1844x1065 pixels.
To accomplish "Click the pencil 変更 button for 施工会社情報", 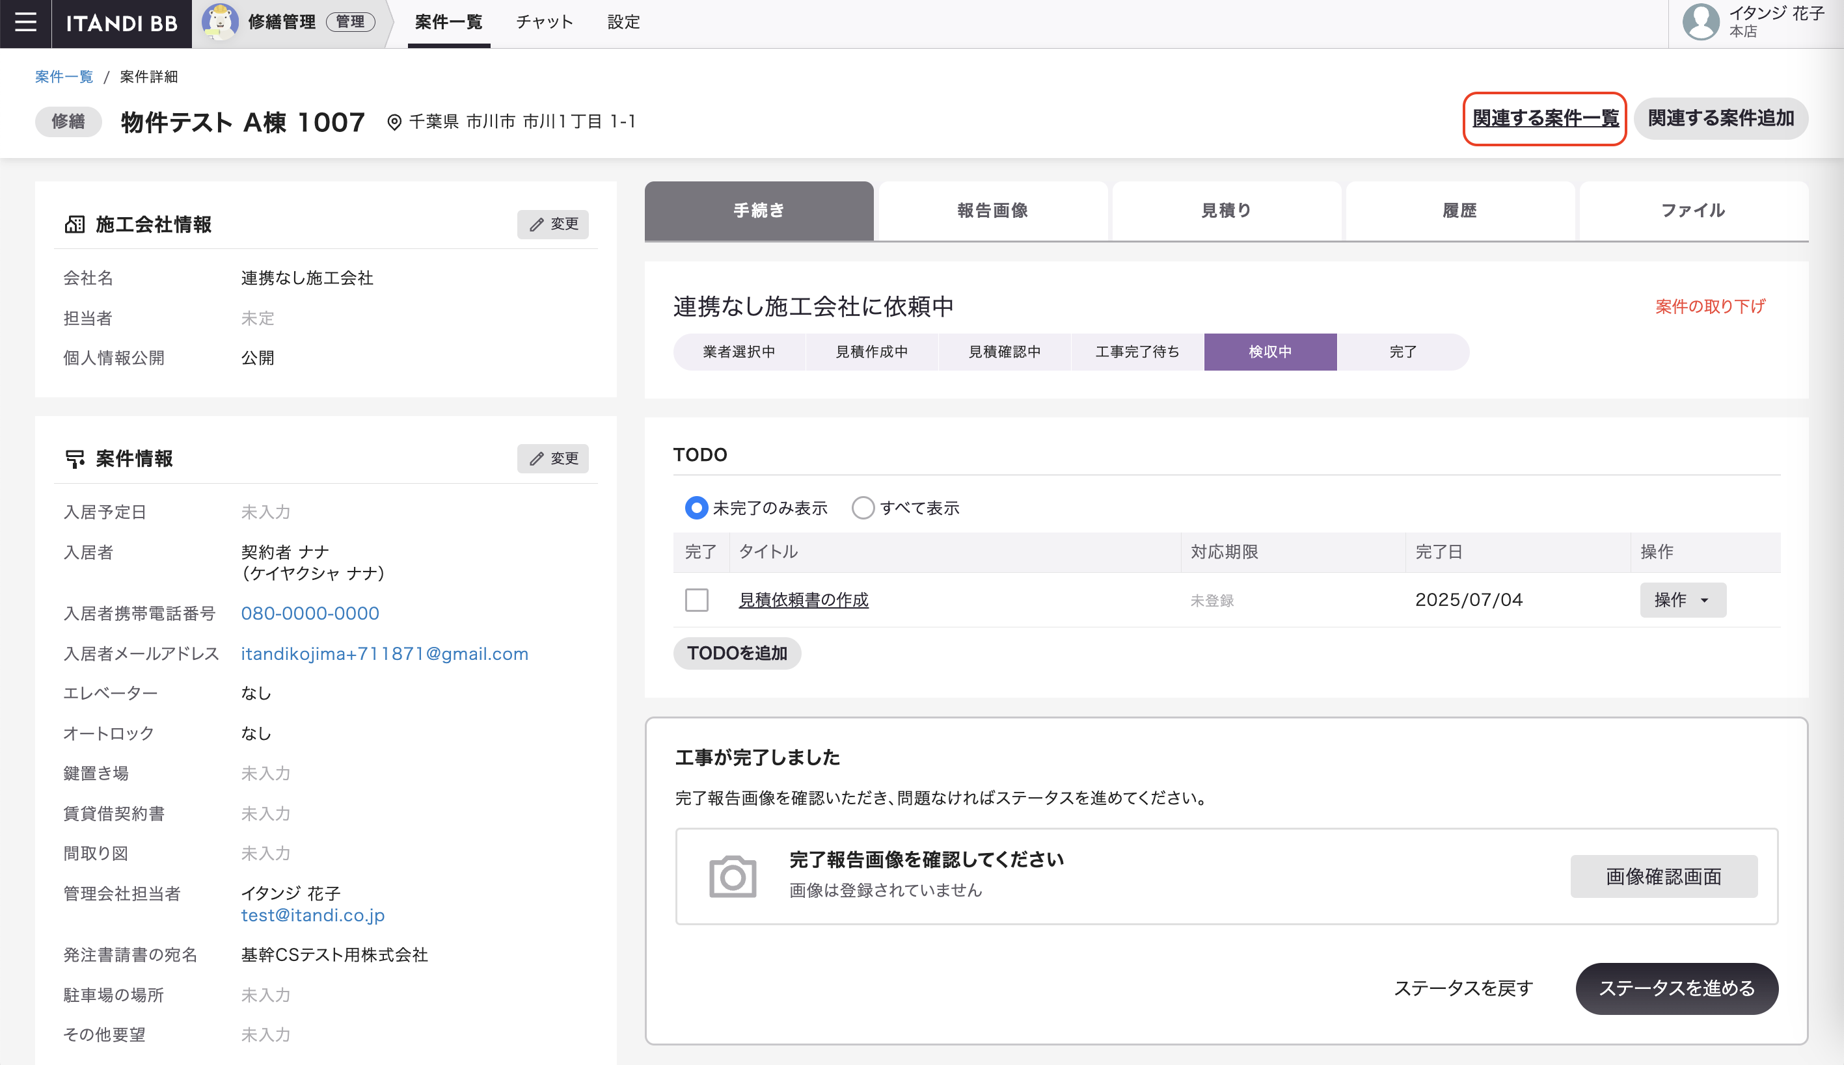I will [x=552, y=224].
